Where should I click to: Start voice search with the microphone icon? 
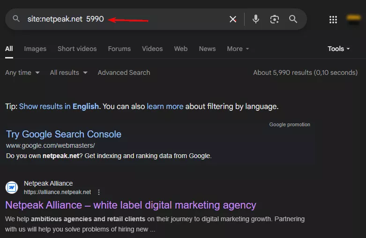[256, 19]
